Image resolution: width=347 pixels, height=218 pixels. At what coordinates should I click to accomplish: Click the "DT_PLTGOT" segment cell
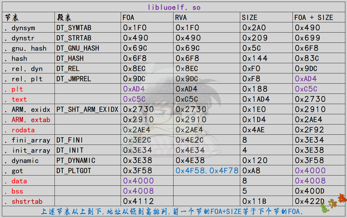pos(74,171)
